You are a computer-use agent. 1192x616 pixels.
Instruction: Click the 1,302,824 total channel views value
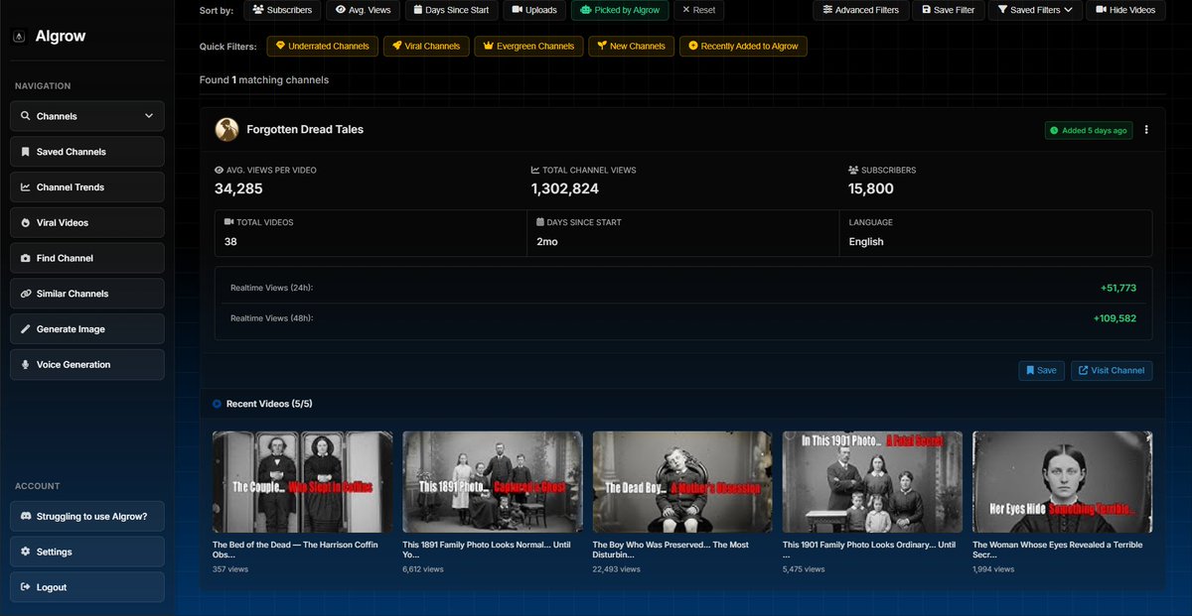[x=565, y=188]
